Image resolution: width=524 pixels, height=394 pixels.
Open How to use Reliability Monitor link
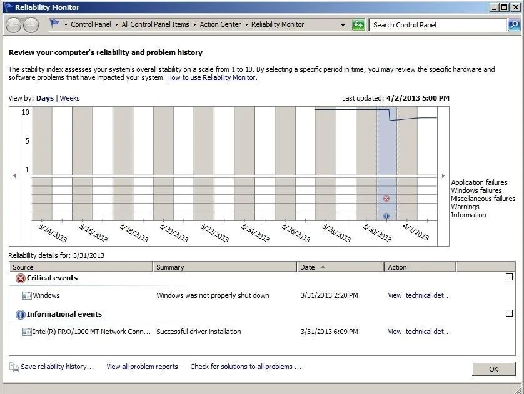tap(213, 77)
